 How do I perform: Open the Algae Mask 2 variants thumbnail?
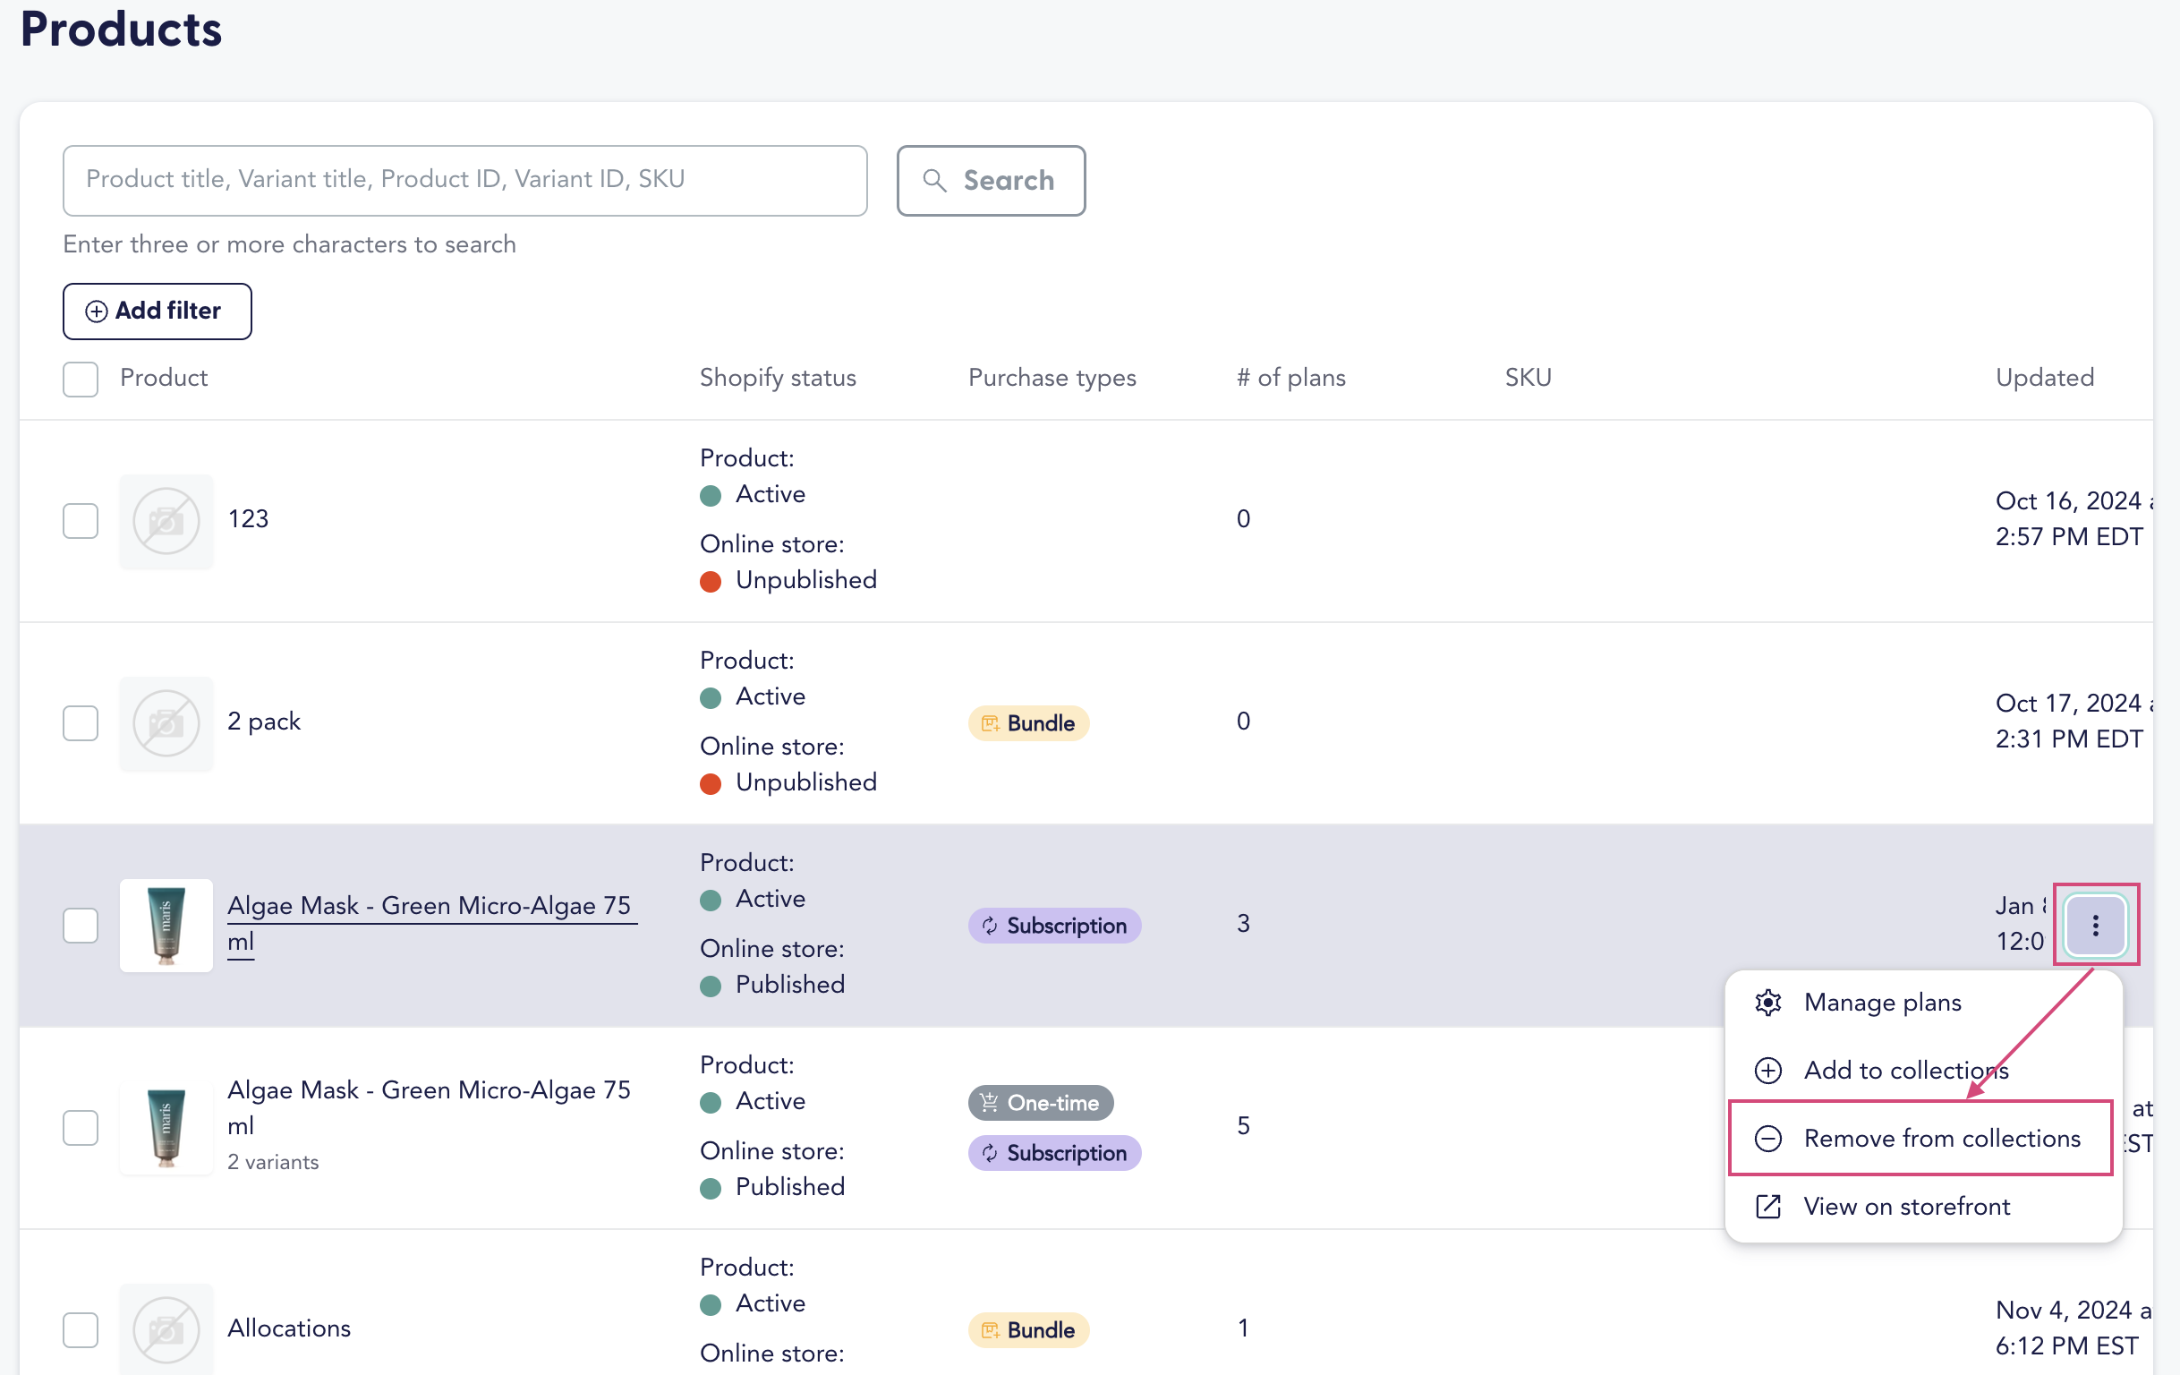click(x=166, y=1128)
